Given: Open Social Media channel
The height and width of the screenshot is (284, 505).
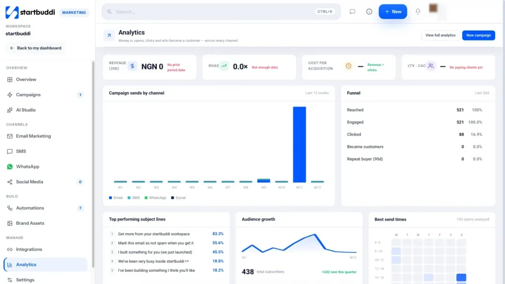Looking at the screenshot, I should [45, 181].
